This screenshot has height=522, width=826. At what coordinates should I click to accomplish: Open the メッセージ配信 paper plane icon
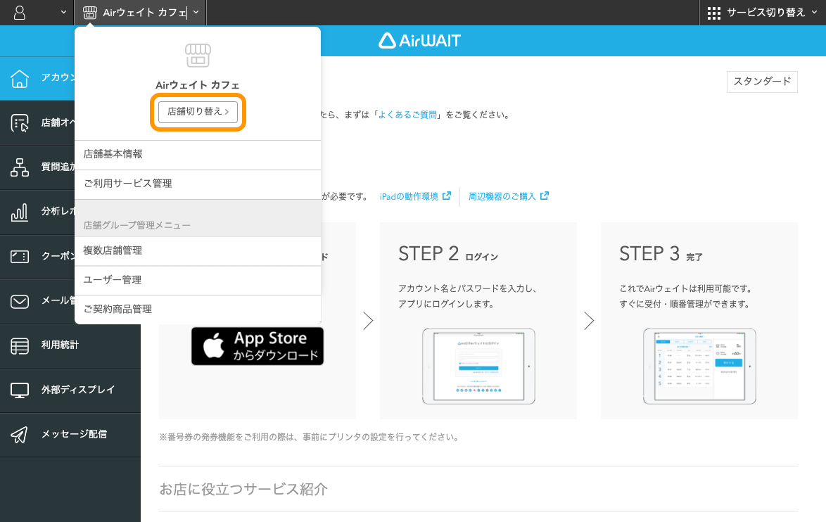[x=20, y=435]
